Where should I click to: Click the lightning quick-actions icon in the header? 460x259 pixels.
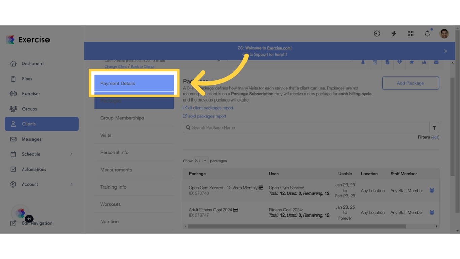[394, 33]
